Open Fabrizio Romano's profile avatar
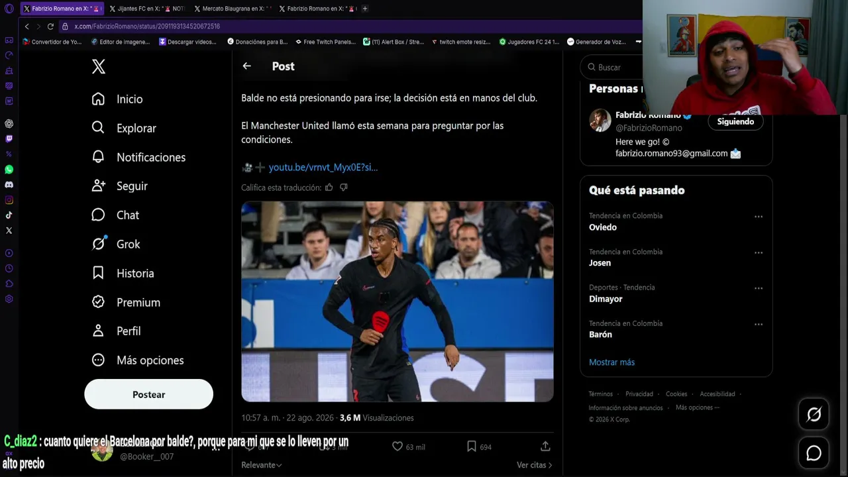The image size is (848, 477). click(600, 120)
